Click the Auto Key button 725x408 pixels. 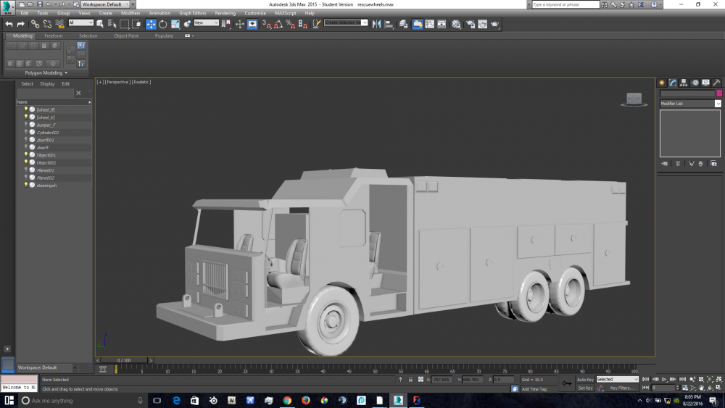tap(584, 380)
